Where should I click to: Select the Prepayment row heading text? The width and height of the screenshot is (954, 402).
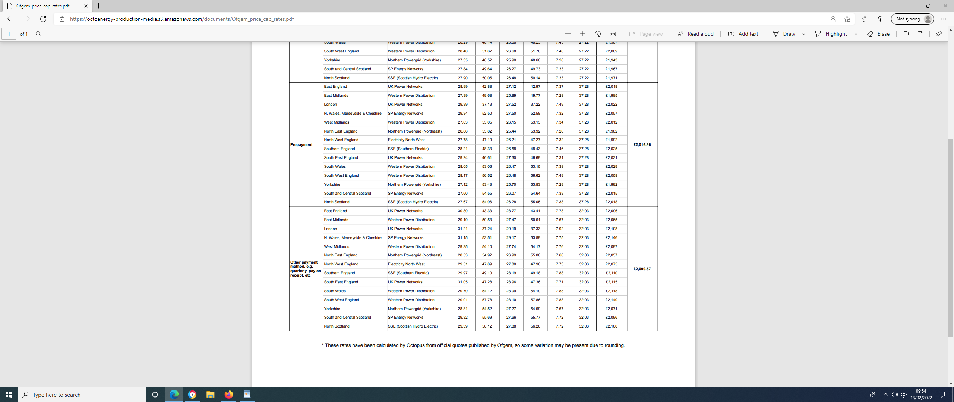301,144
